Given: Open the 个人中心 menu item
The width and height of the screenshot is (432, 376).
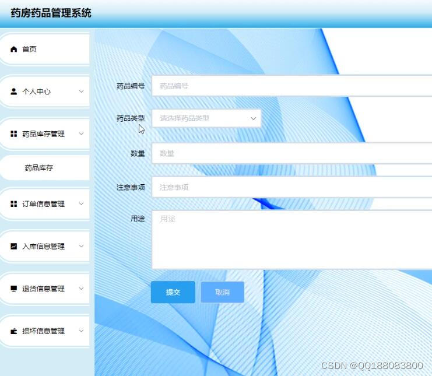Looking at the screenshot, I should pyautogui.click(x=45, y=92).
